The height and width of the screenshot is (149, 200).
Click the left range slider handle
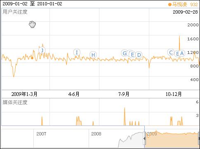tap(144, 138)
